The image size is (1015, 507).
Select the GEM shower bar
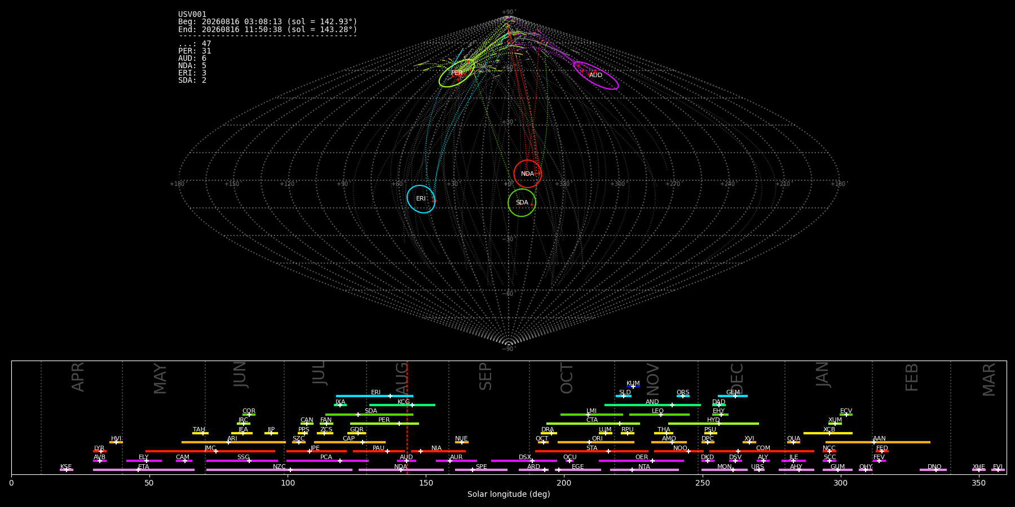coord(732,396)
